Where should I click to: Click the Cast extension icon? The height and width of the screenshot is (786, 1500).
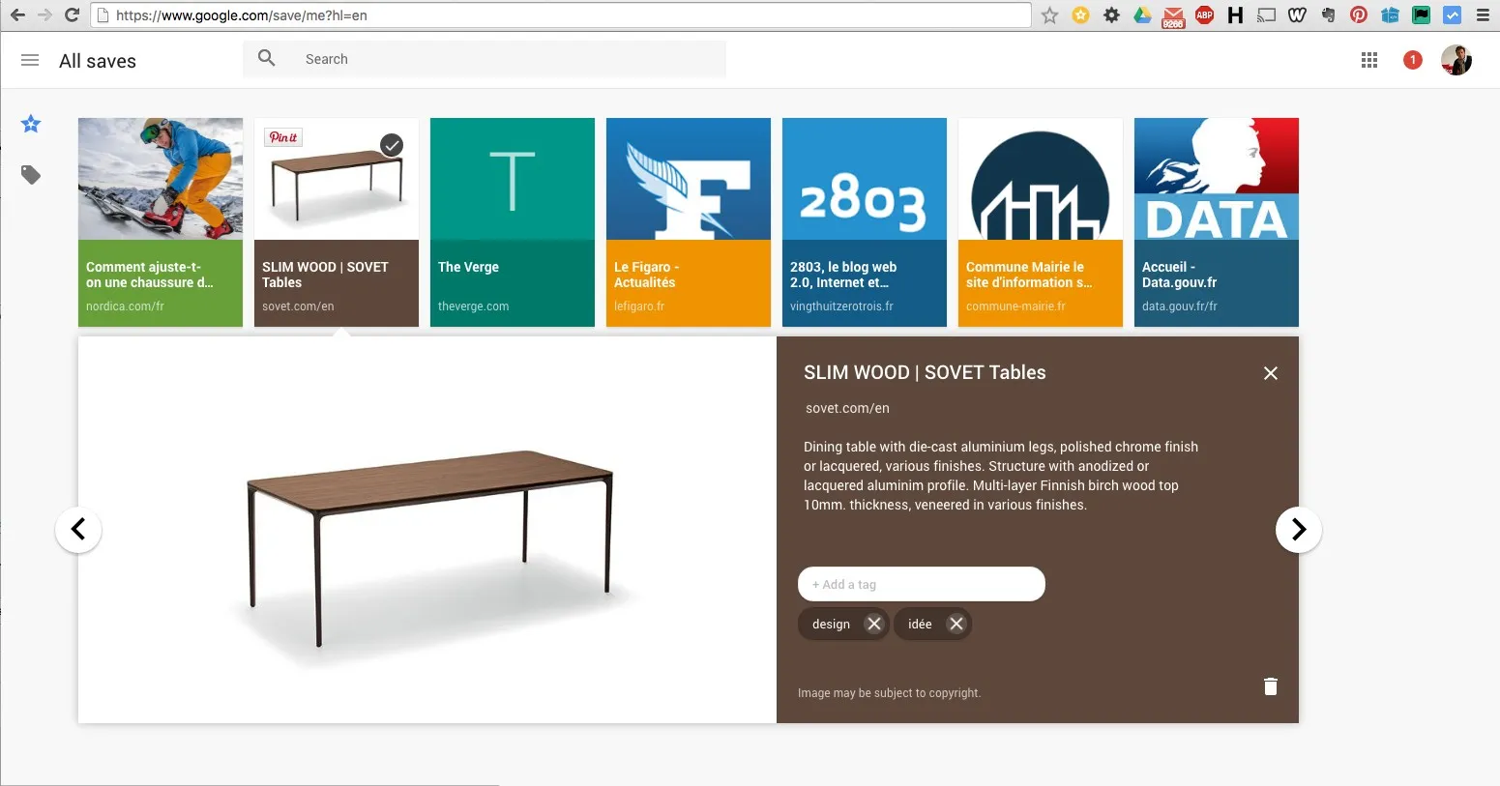pyautogui.click(x=1266, y=15)
